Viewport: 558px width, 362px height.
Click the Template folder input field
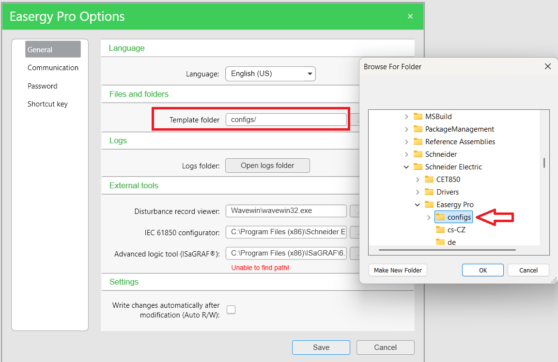(286, 120)
